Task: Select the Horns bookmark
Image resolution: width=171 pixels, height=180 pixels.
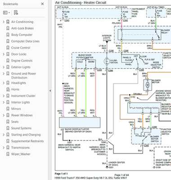Action: 15,90
